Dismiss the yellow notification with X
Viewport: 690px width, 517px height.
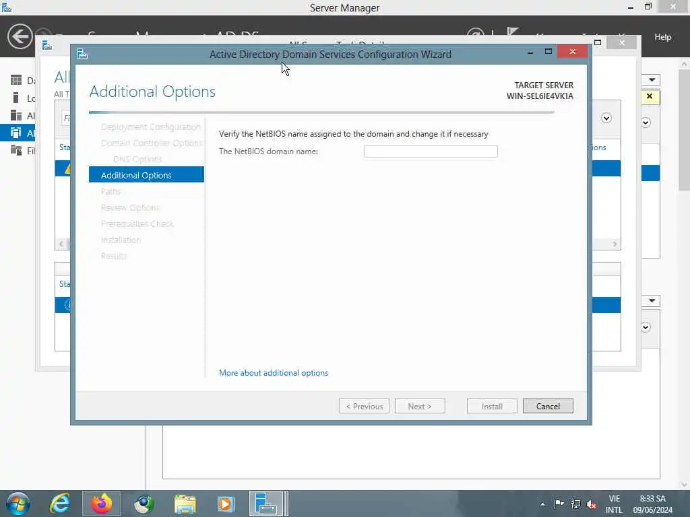tap(650, 96)
